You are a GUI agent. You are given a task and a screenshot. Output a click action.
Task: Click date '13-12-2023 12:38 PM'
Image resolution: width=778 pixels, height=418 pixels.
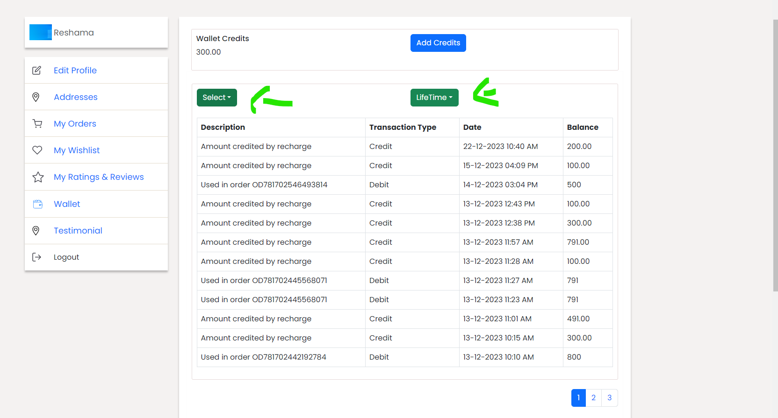point(499,223)
